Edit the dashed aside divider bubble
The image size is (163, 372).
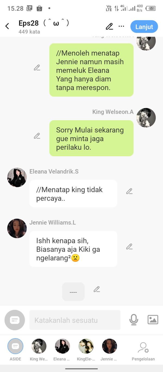pyautogui.click(x=97, y=289)
